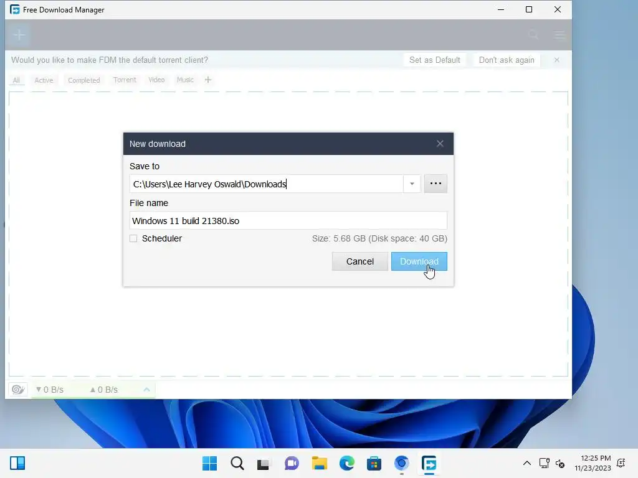
Task: Click the upload speed 0 B/s indicator
Action: tap(104, 390)
